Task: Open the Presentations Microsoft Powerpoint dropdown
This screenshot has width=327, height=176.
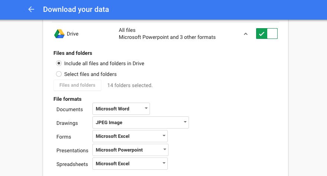Action: click(x=130, y=150)
